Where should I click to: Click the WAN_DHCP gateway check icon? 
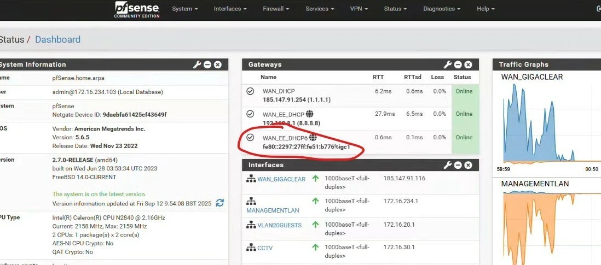tap(250, 91)
